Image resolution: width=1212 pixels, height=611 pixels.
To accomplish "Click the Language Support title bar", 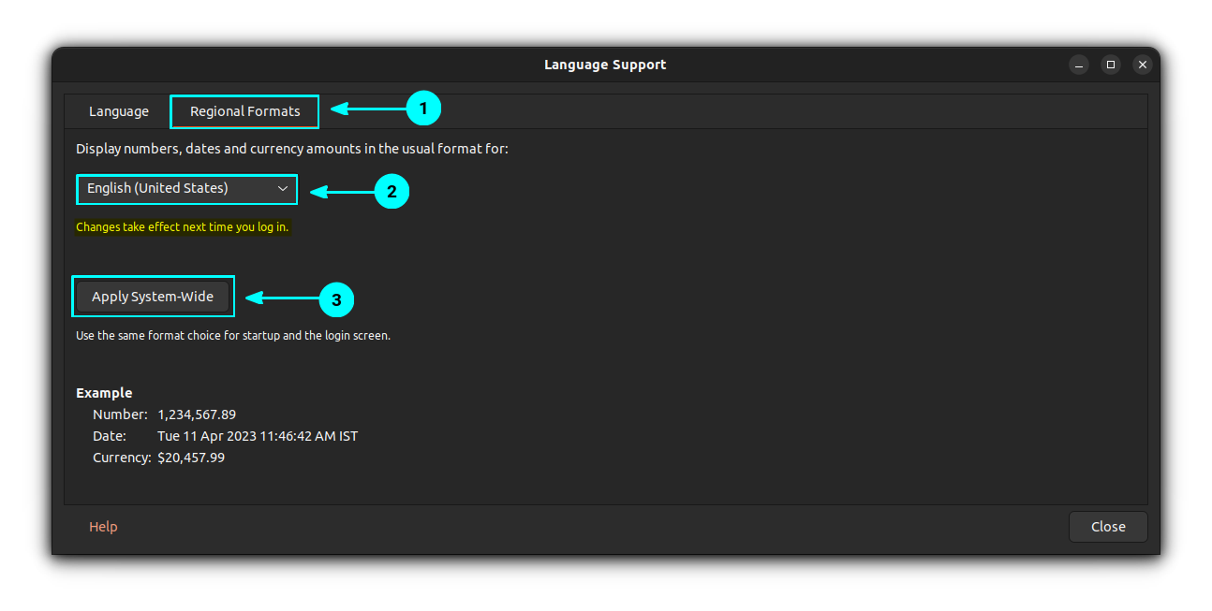I will [605, 64].
